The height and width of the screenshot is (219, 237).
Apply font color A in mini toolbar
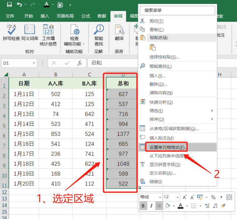coord(180,206)
